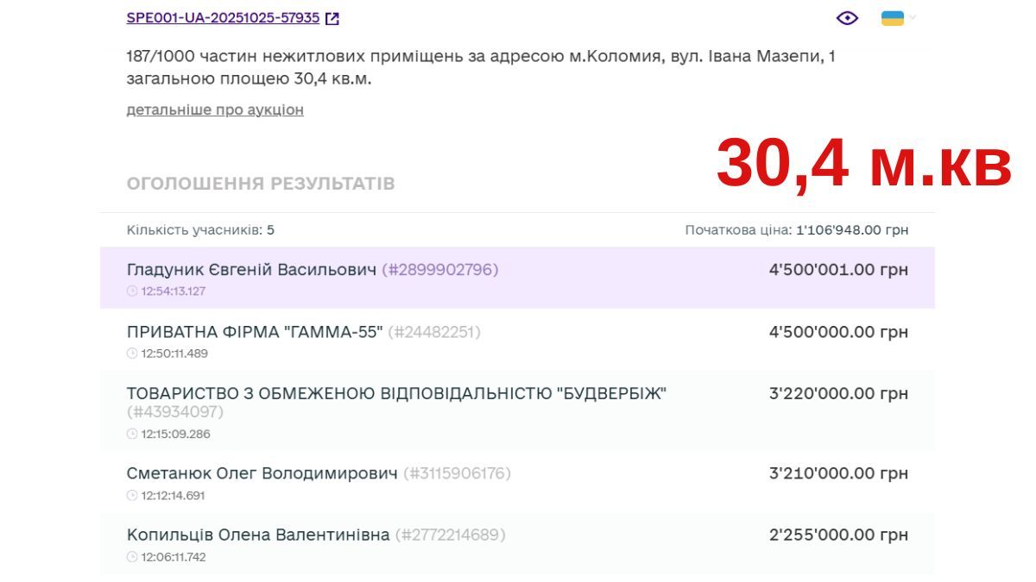Click the clock icon beside 12:12:14.691
Screen dimensions: 1036x582
(131, 497)
